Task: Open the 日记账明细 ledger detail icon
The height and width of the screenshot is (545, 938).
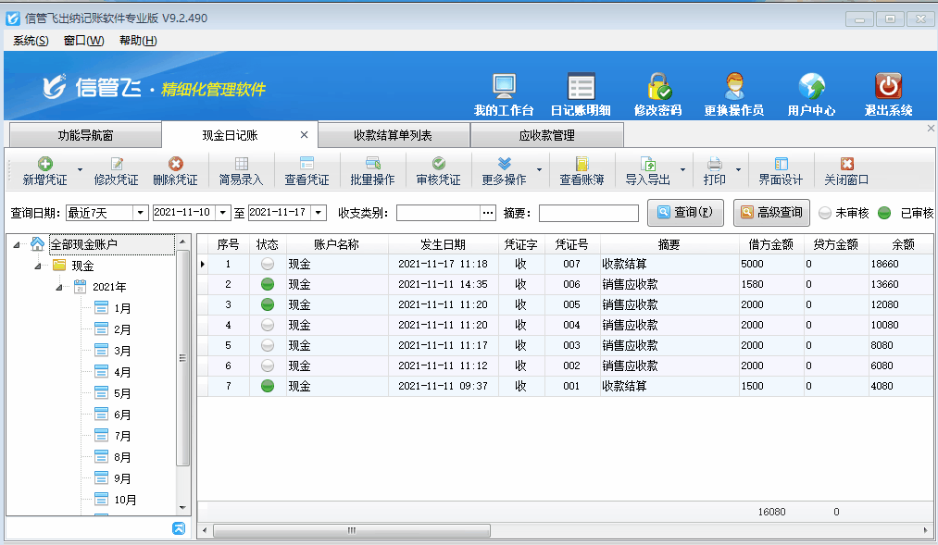Action: coord(581,87)
